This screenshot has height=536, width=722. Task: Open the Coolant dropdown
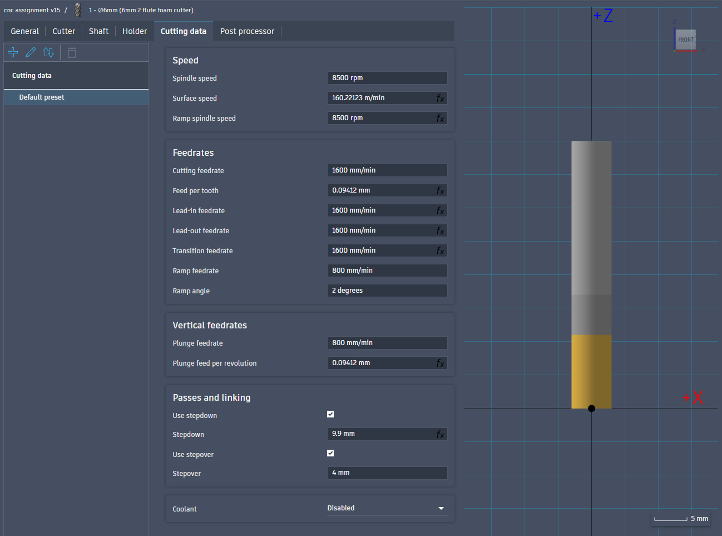387,508
